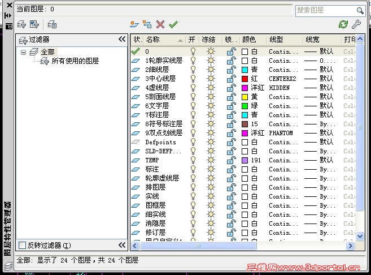Select 所有使用的图层 filter
The width and height of the screenshot is (371, 275).
pos(75,61)
